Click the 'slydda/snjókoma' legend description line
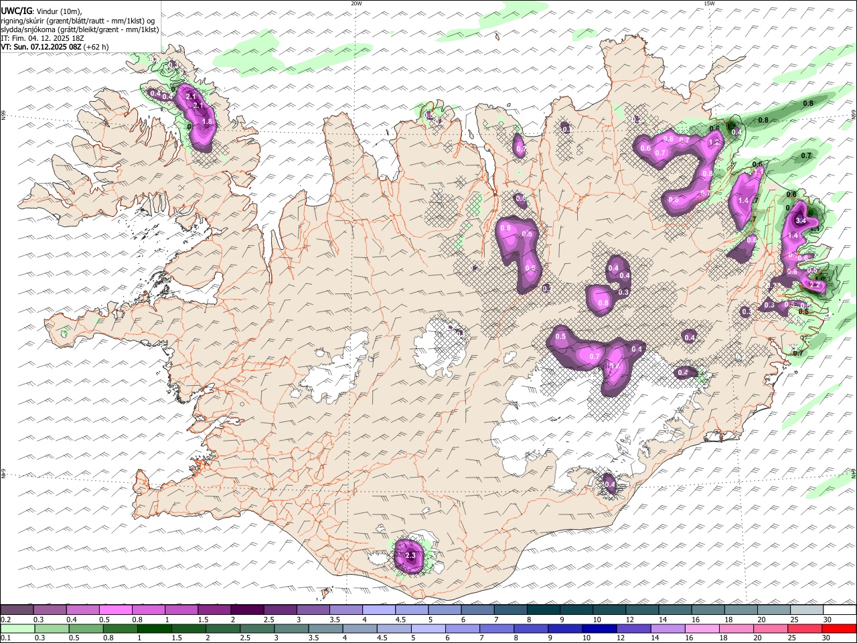The height and width of the screenshot is (643, 857). (x=80, y=29)
